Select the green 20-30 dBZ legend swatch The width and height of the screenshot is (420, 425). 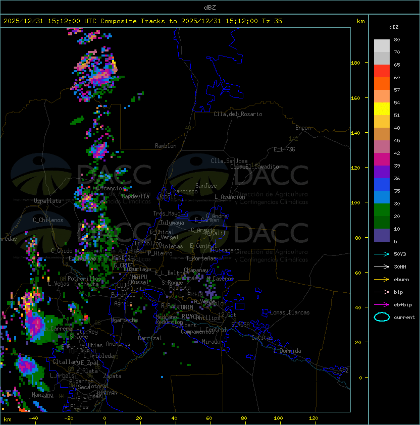pos(382,210)
